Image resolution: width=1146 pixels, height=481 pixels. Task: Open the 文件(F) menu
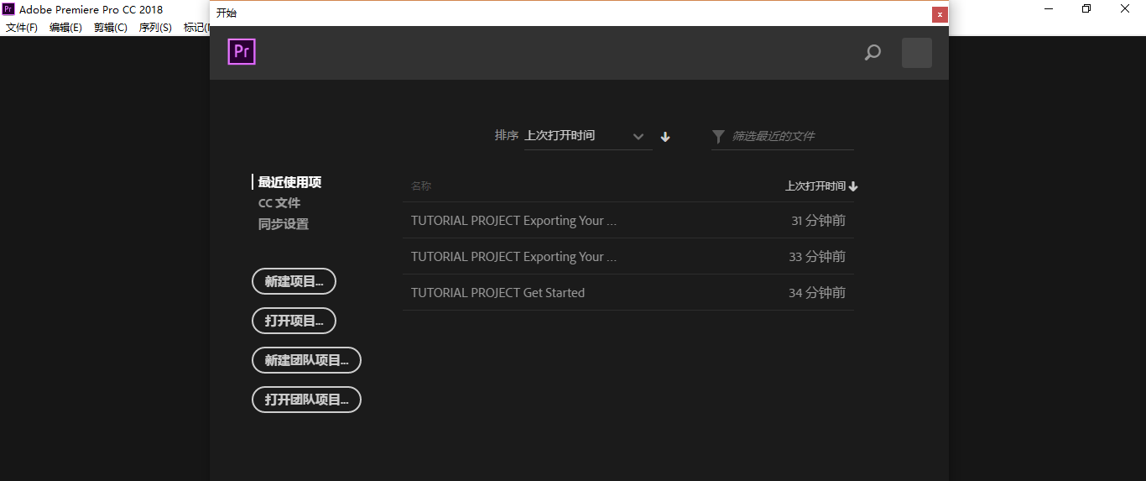(22, 28)
